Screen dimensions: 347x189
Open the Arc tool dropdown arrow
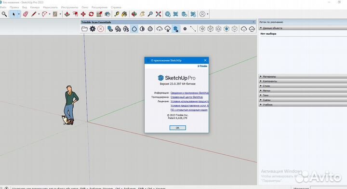[x=50, y=14]
